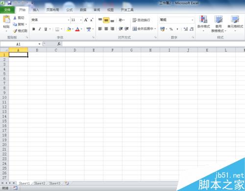Screen dimensions: 245x191
Task: Click the Insert Function fx icon
Action: pyautogui.click(x=59, y=44)
